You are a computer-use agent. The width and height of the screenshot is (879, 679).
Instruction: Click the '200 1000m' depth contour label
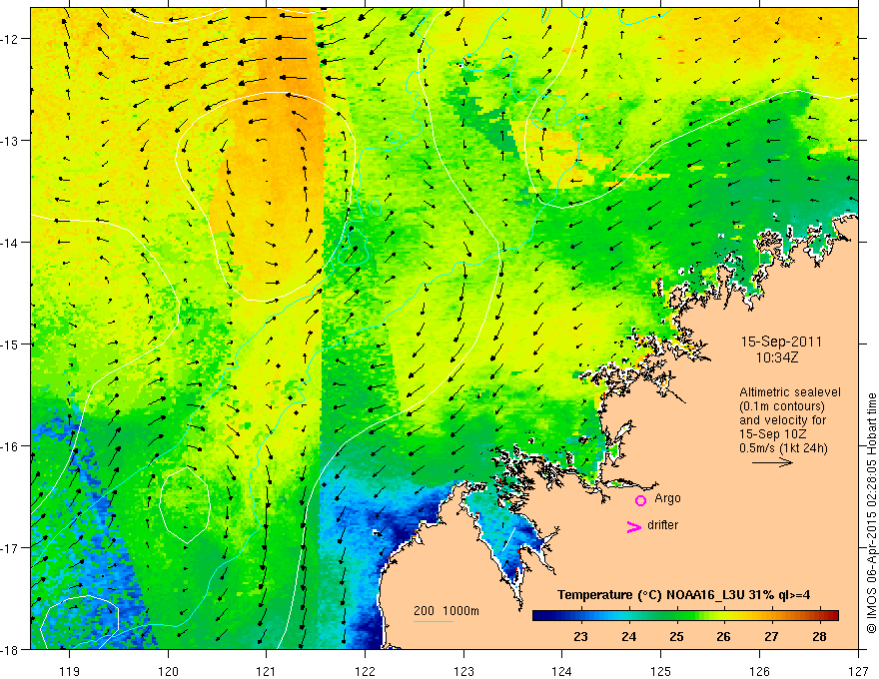(446, 611)
